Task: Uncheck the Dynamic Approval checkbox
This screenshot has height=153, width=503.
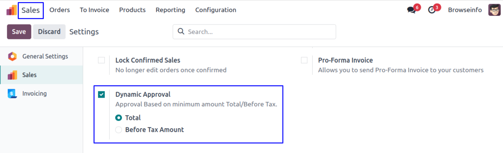Action: pyautogui.click(x=101, y=95)
